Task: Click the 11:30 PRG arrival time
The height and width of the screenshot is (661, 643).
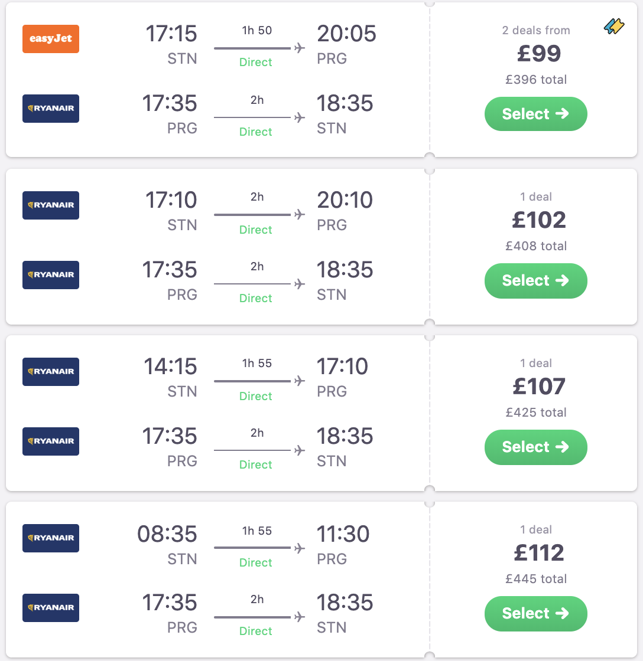Action: tap(343, 534)
